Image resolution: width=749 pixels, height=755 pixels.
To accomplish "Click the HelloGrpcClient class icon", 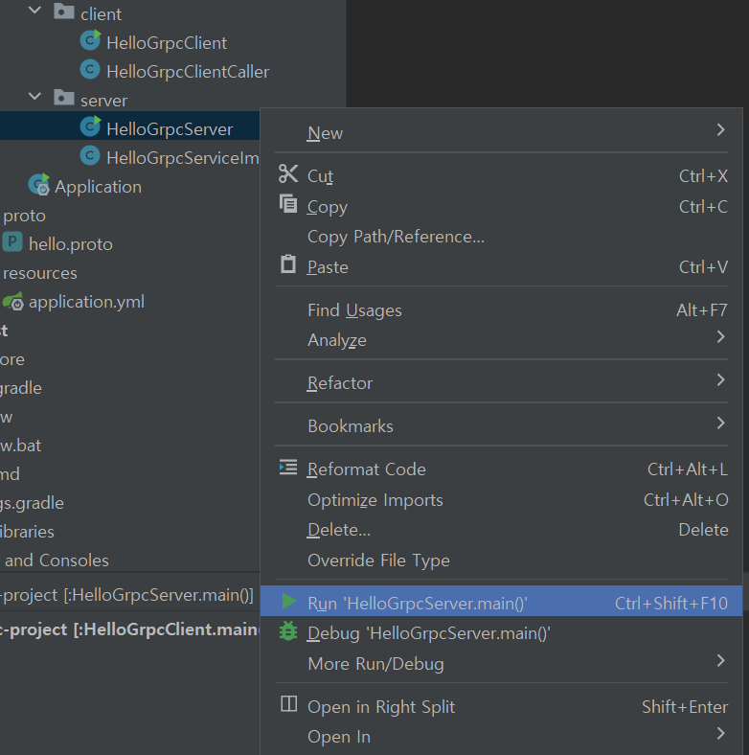I will [x=90, y=40].
